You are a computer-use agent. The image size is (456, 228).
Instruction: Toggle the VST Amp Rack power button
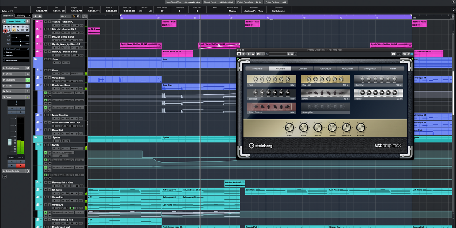coord(239,54)
